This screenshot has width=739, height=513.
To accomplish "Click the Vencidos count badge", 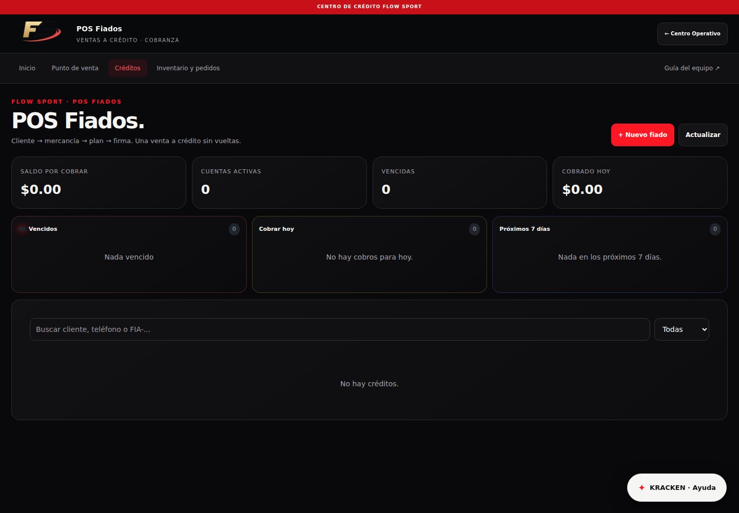I will click(234, 229).
